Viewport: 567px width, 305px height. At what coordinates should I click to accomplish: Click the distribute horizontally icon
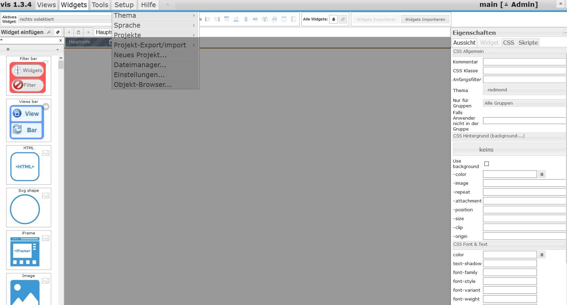click(x=265, y=19)
